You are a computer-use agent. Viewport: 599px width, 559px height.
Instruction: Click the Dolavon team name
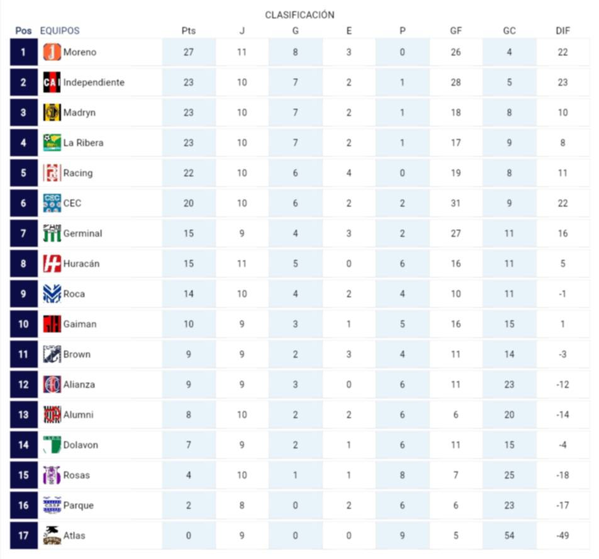81,445
